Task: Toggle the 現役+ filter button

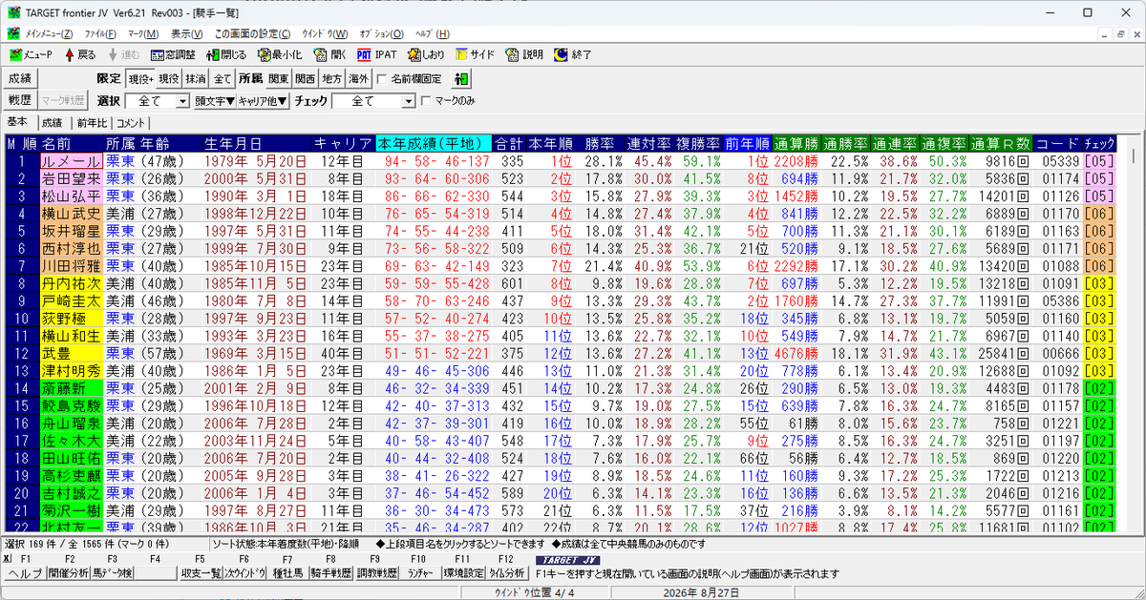Action: click(141, 78)
